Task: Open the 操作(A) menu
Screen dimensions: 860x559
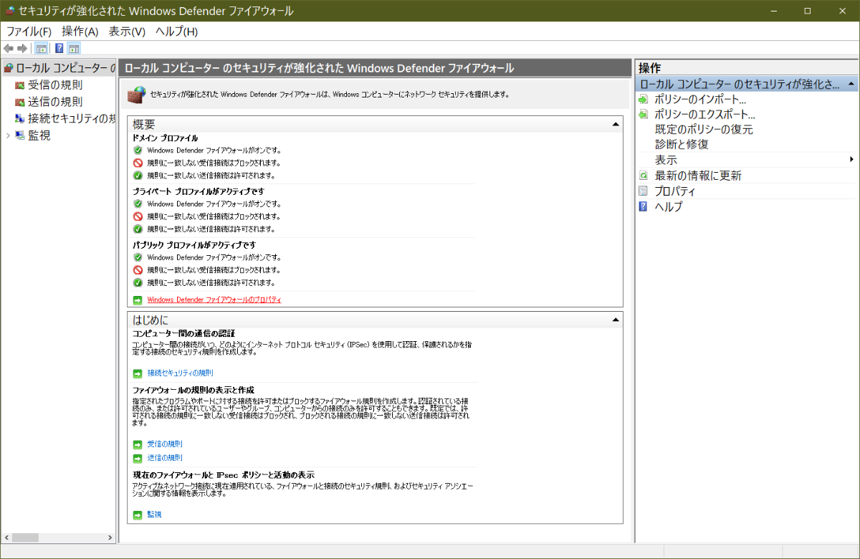Action: (80, 32)
